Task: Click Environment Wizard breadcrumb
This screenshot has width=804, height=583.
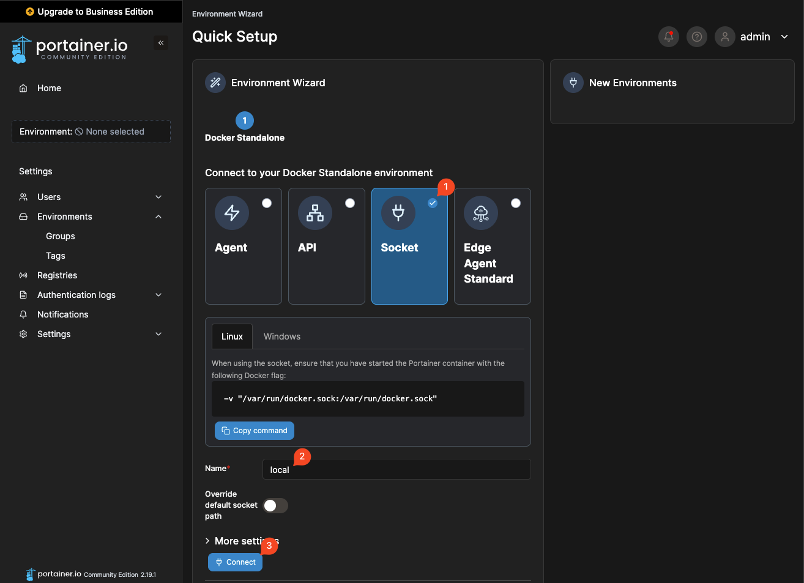Action: tap(228, 13)
